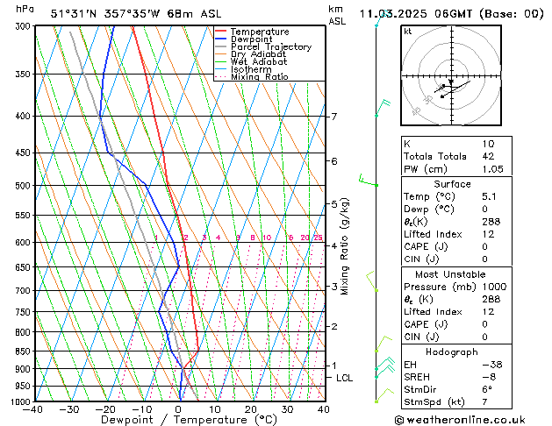Click the wind barb at 1000 hPa level
Viewport: 552px width, 426px height.
coord(384,395)
